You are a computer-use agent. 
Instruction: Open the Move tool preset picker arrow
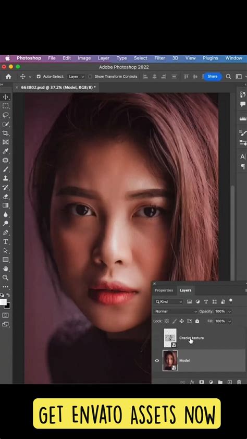tap(30, 77)
